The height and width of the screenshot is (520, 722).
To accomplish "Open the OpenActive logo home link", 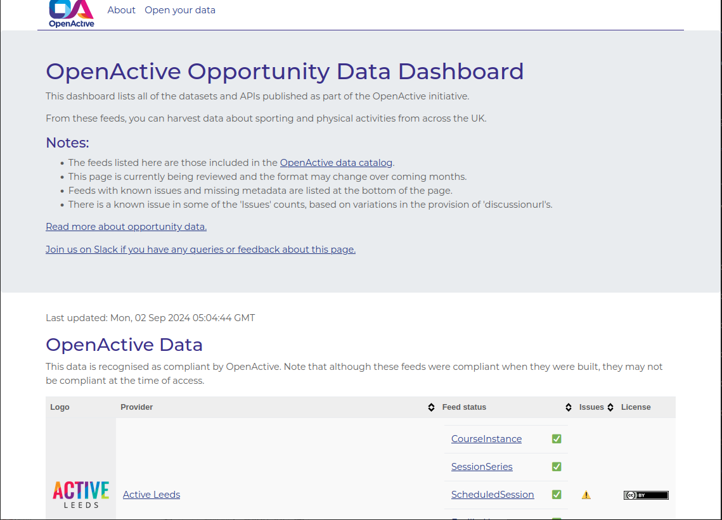I will point(72,13).
